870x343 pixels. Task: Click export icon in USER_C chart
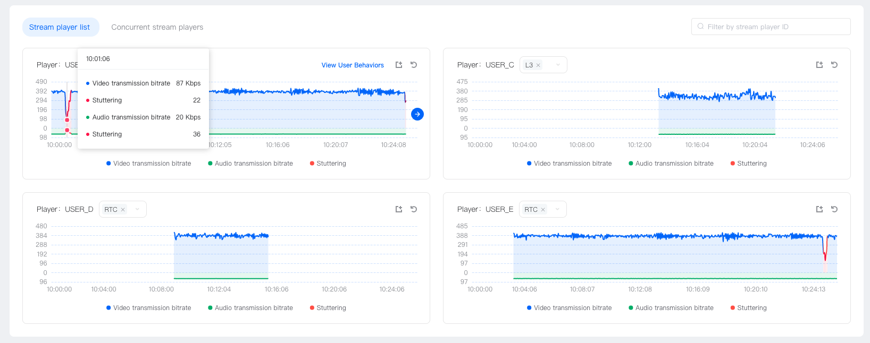tap(819, 65)
